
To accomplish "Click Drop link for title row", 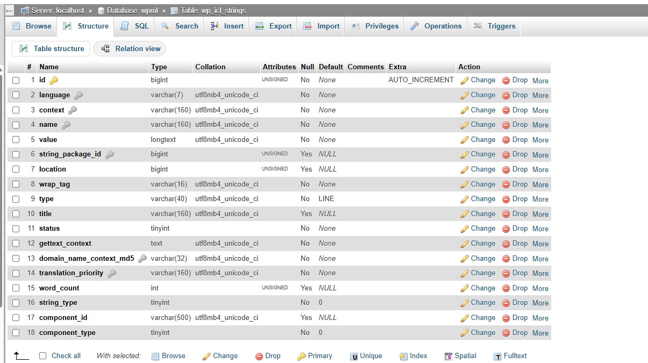I will [x=519, y=213].
